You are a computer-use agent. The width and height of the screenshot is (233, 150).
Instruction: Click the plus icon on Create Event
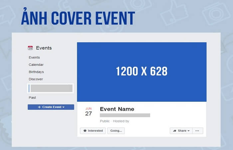click(x=39, y=107)
